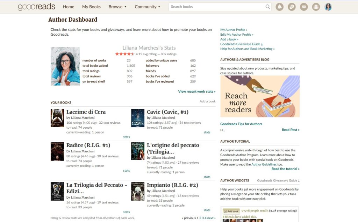Click Read the tutorial link
Image resolution: width=358 pixels, height=222 pixels.
pos(285,169)
